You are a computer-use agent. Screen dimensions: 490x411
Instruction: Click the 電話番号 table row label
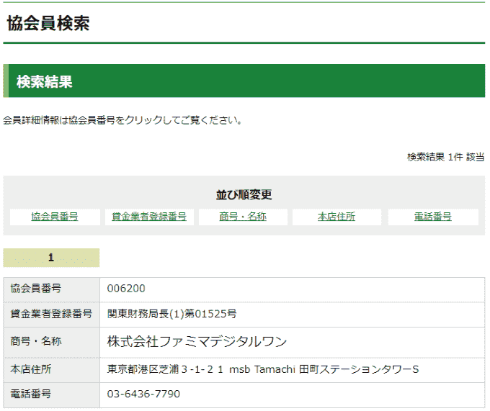[31, 394]
